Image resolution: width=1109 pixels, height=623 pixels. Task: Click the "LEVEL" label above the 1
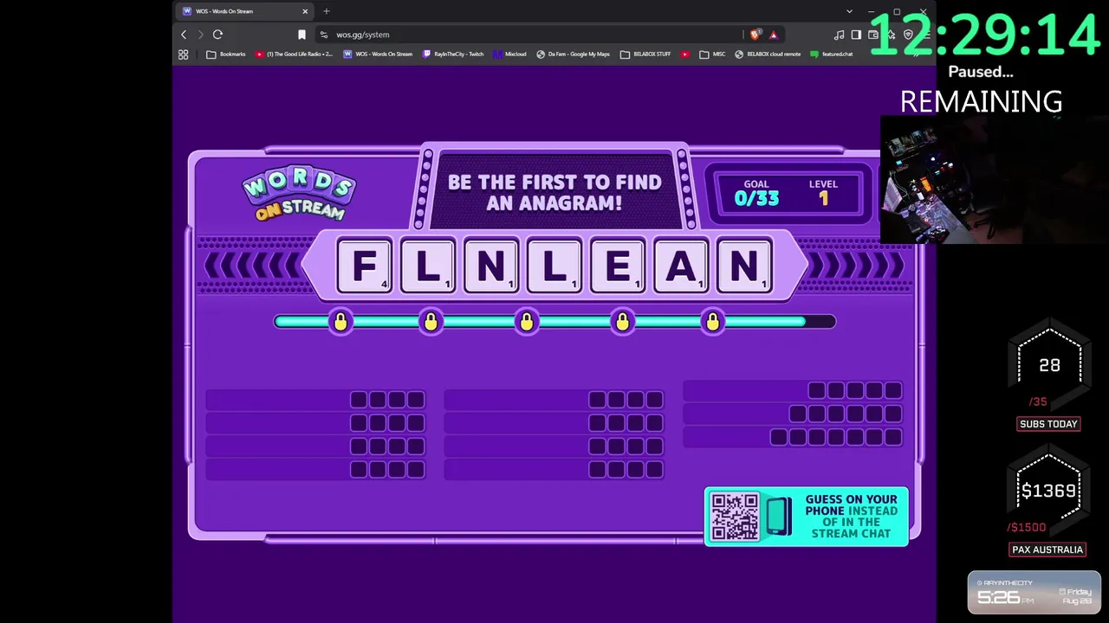point(823,183)
